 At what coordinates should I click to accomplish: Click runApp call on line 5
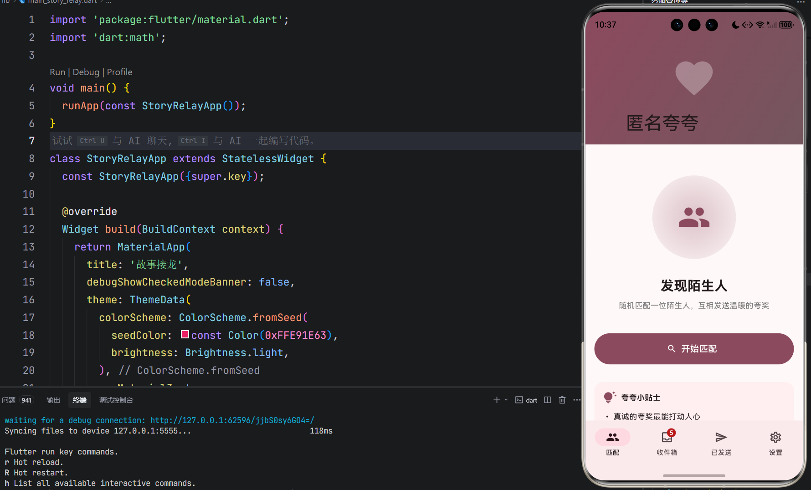[x=80, y=106]
